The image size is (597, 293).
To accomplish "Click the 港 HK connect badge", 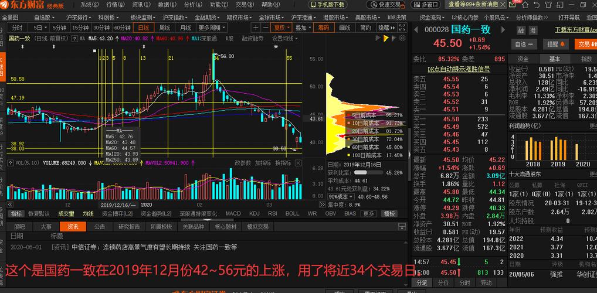I will pos(532,30).
